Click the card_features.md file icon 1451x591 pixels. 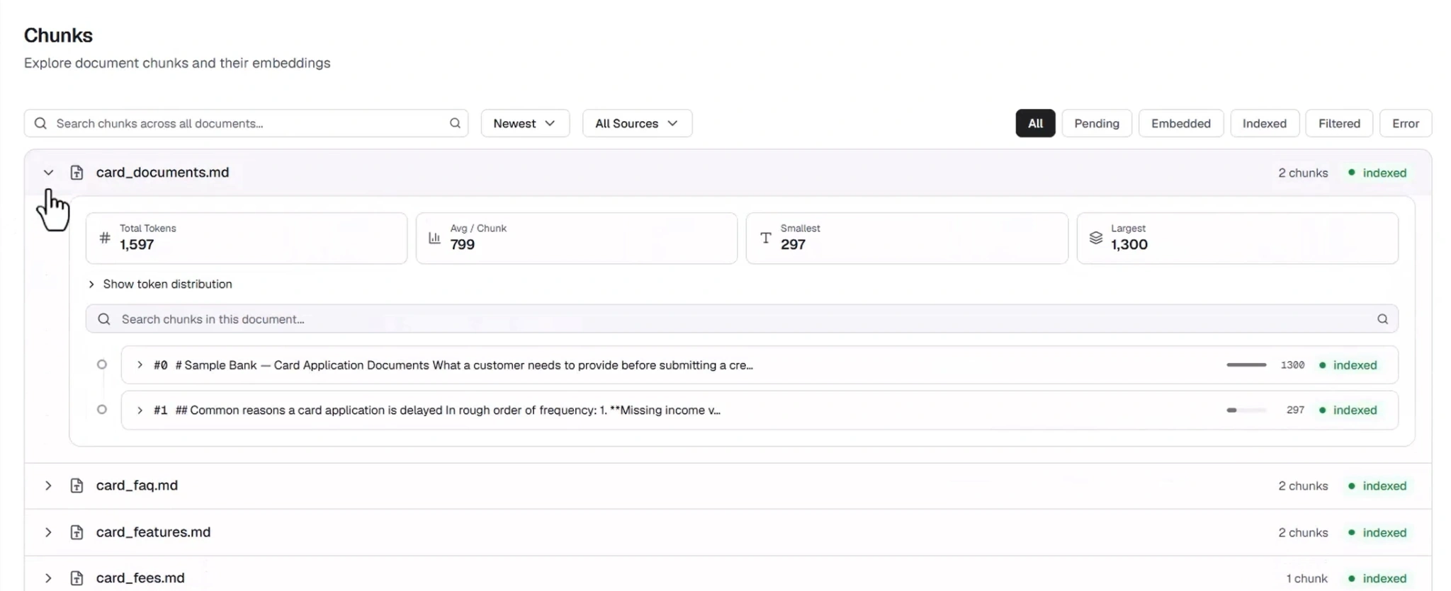pos(77,532)
